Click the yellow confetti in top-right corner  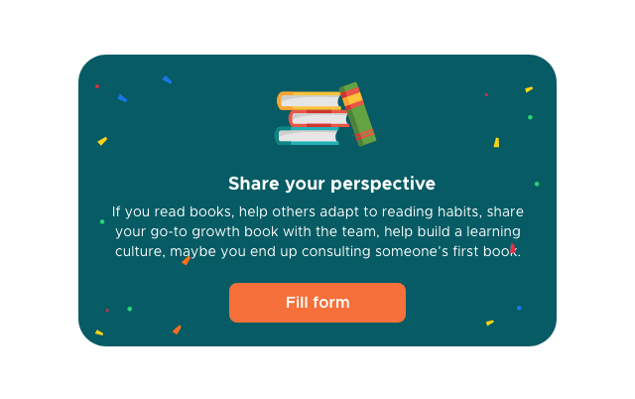click(529, 89)
